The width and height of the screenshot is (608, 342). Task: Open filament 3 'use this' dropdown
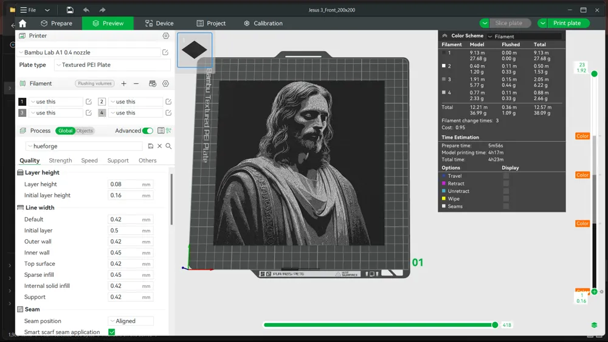pos(56,113)
